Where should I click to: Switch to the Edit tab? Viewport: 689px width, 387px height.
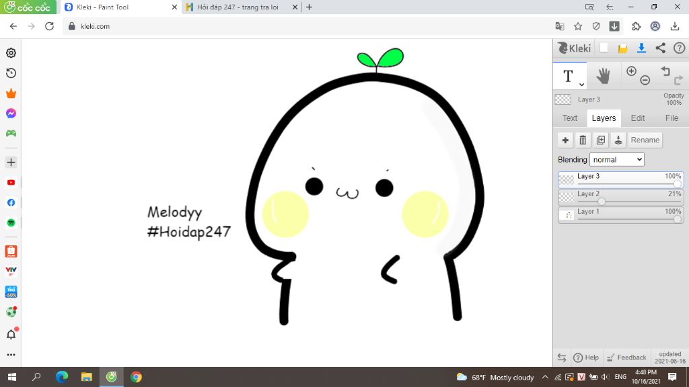[638, 118]
